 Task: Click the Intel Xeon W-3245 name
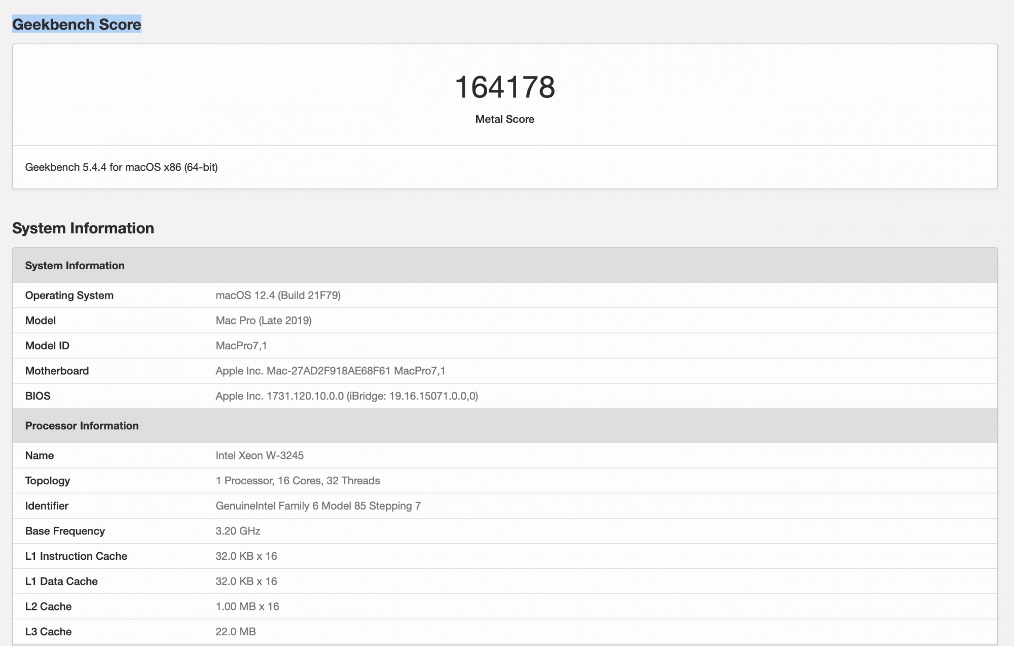260,455
